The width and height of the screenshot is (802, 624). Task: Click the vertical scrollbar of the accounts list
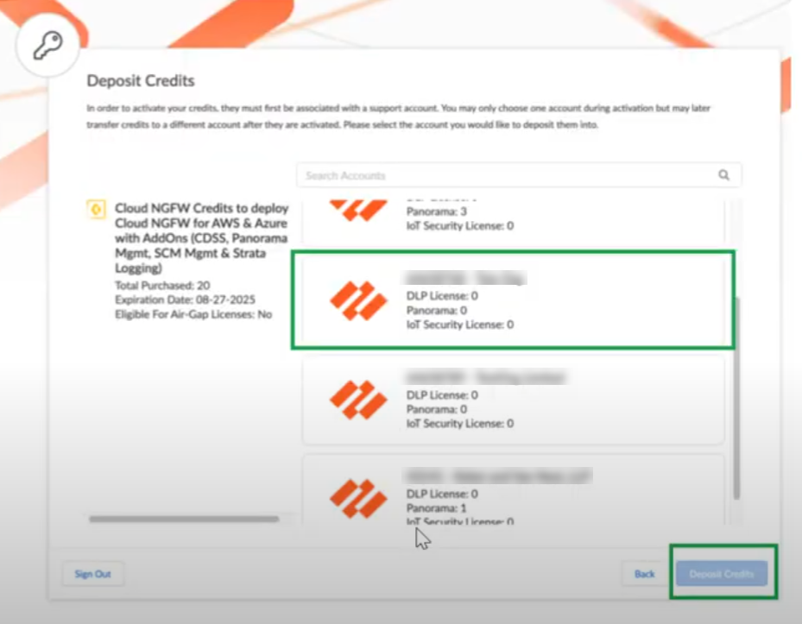tap(736, 397)
